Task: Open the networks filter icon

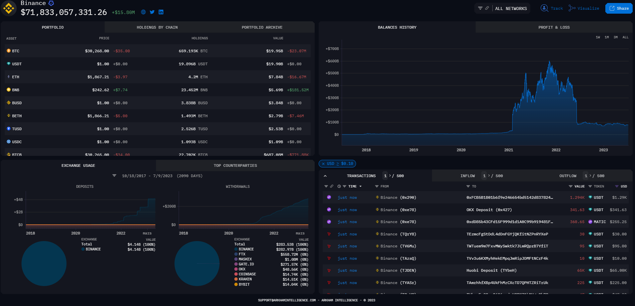Action: coord(480,8)
